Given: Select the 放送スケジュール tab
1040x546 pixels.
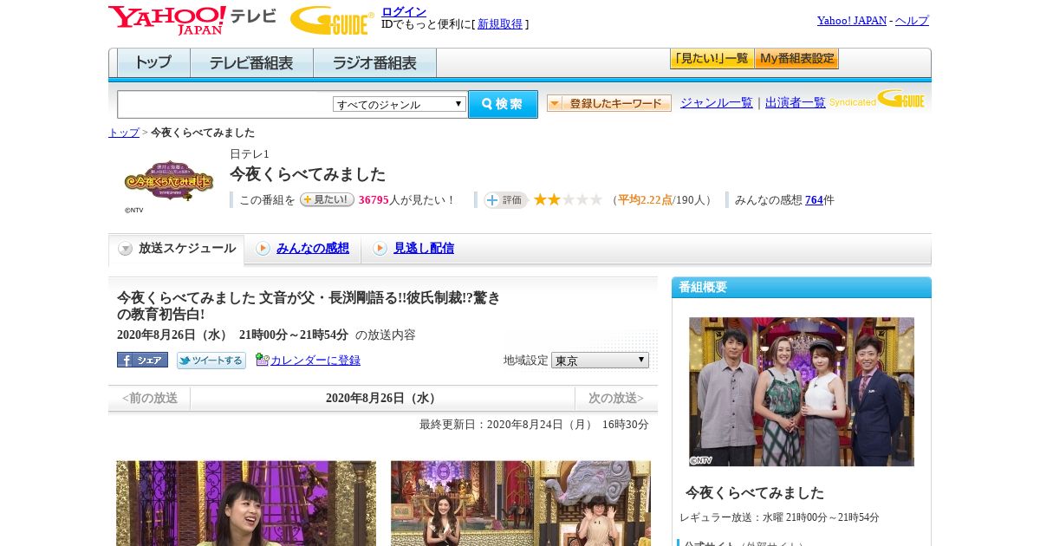Looking at the screenshot, I should (x=176, y=249).
